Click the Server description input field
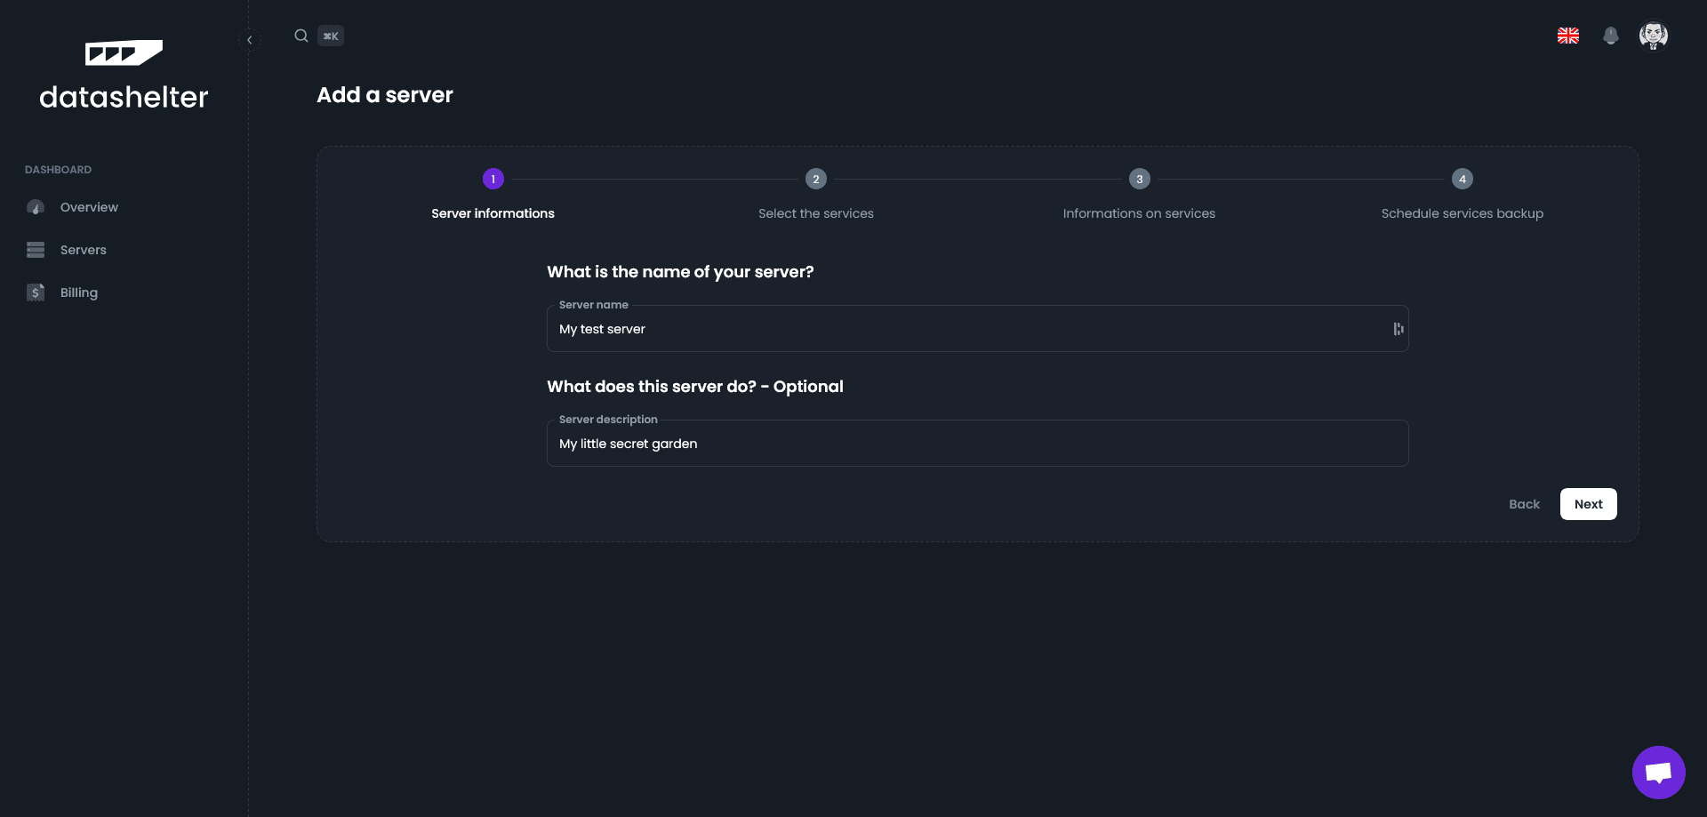The height and width of the screenshot is (817, 1707). coord(889,443)
